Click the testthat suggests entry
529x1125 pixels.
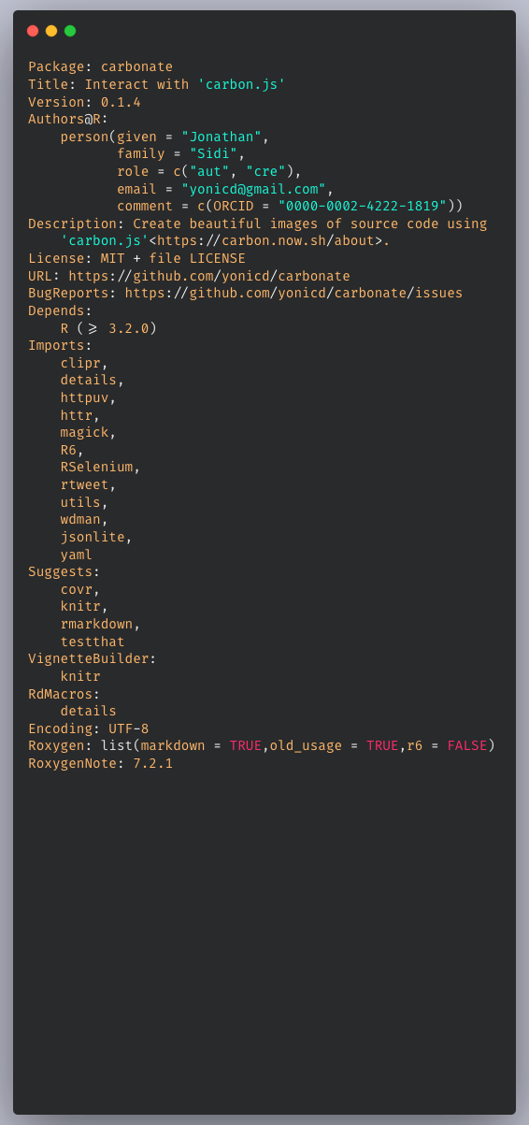pyautogui.click(x=93, y=642)
